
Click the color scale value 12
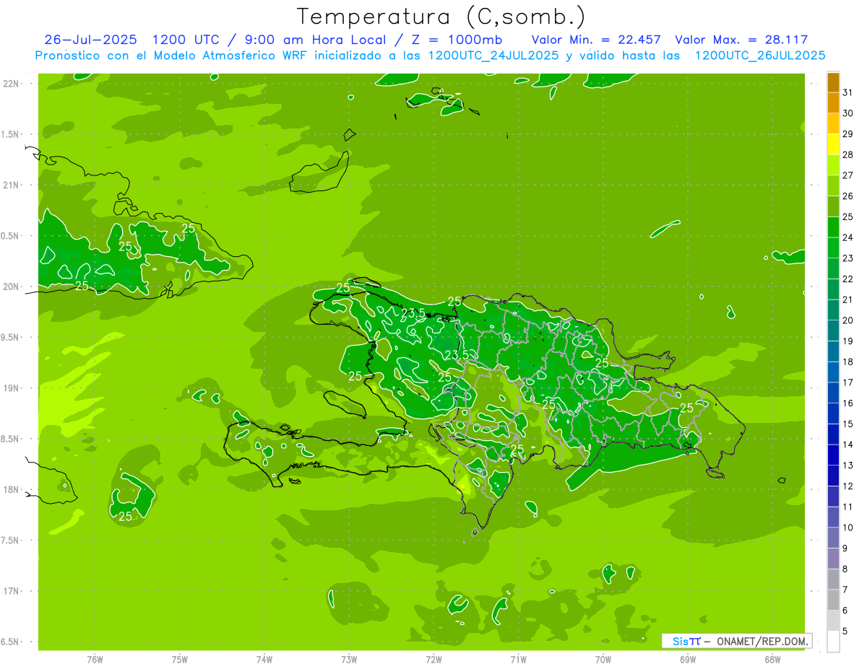(x=848, y=486)
